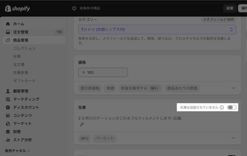Open 注文管理 in the sidebar
Image resolution: width=247 pixels, height=156 pixels.
(34, 32)
